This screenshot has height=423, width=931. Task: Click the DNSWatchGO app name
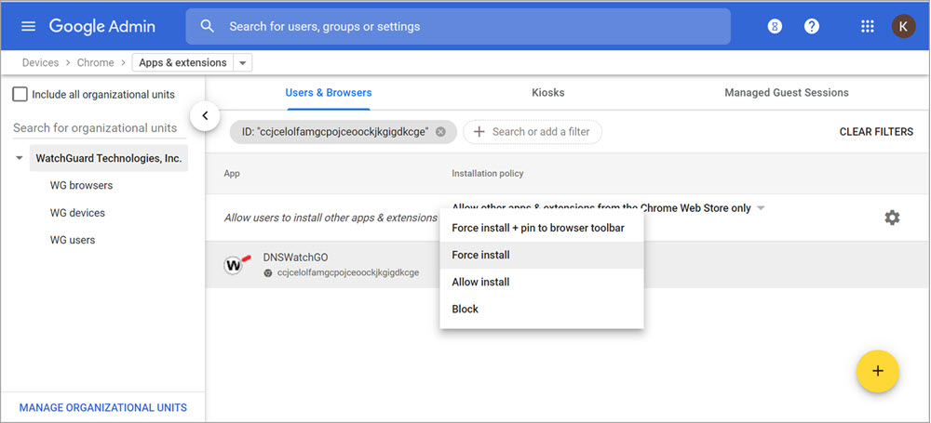(295, 258)
